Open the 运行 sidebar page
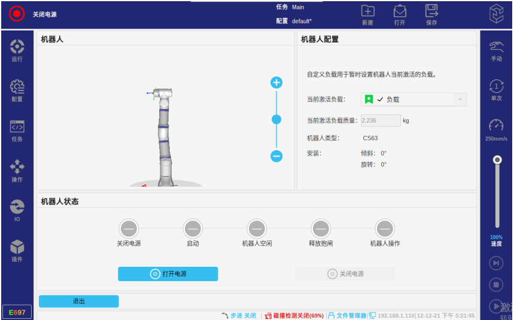The image size is (514, 320). coord(17,50)
